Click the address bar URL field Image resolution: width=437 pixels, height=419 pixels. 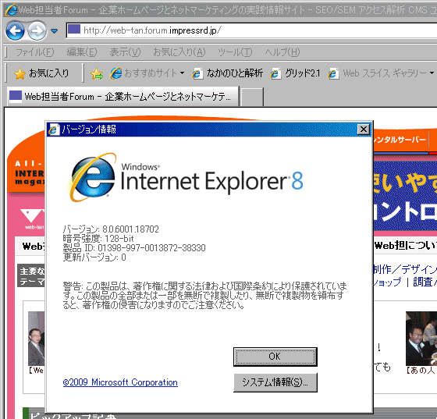(250, 30)
